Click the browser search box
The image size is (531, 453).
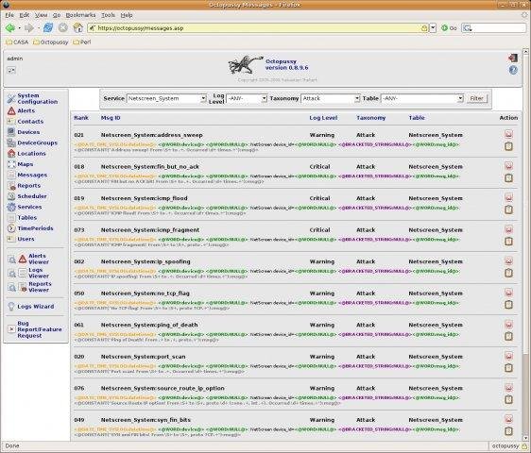coord(494,28)
